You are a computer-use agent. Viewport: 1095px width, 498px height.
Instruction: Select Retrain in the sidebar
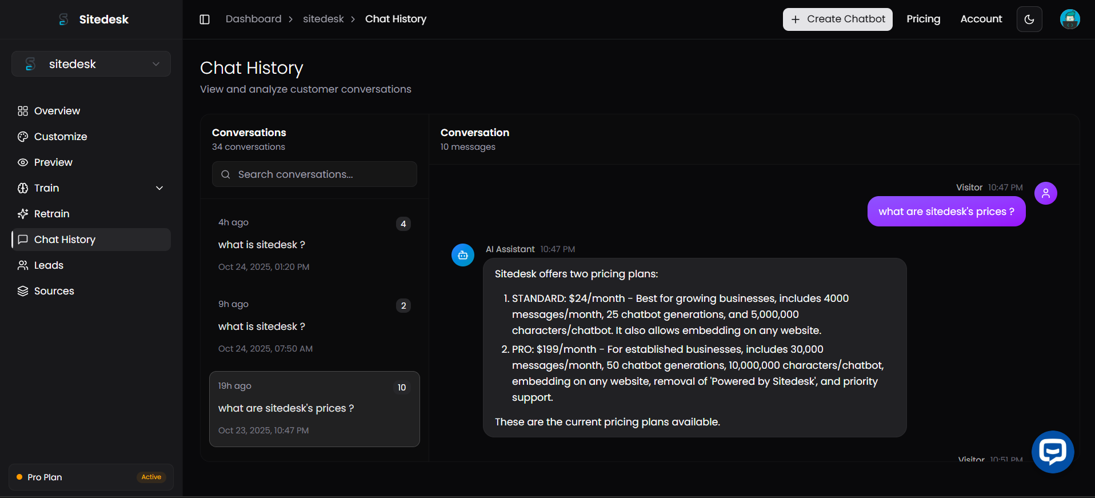(x=51, y=214)
